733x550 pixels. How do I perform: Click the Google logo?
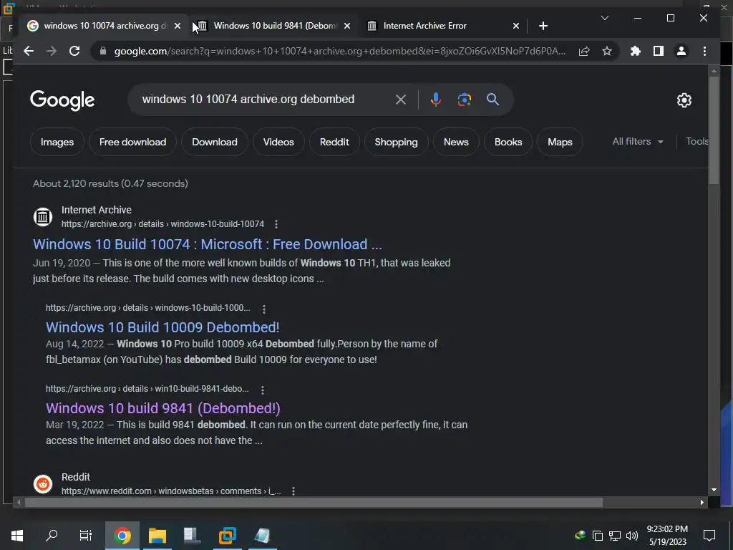pyautogui.click(x=62, y=100)
